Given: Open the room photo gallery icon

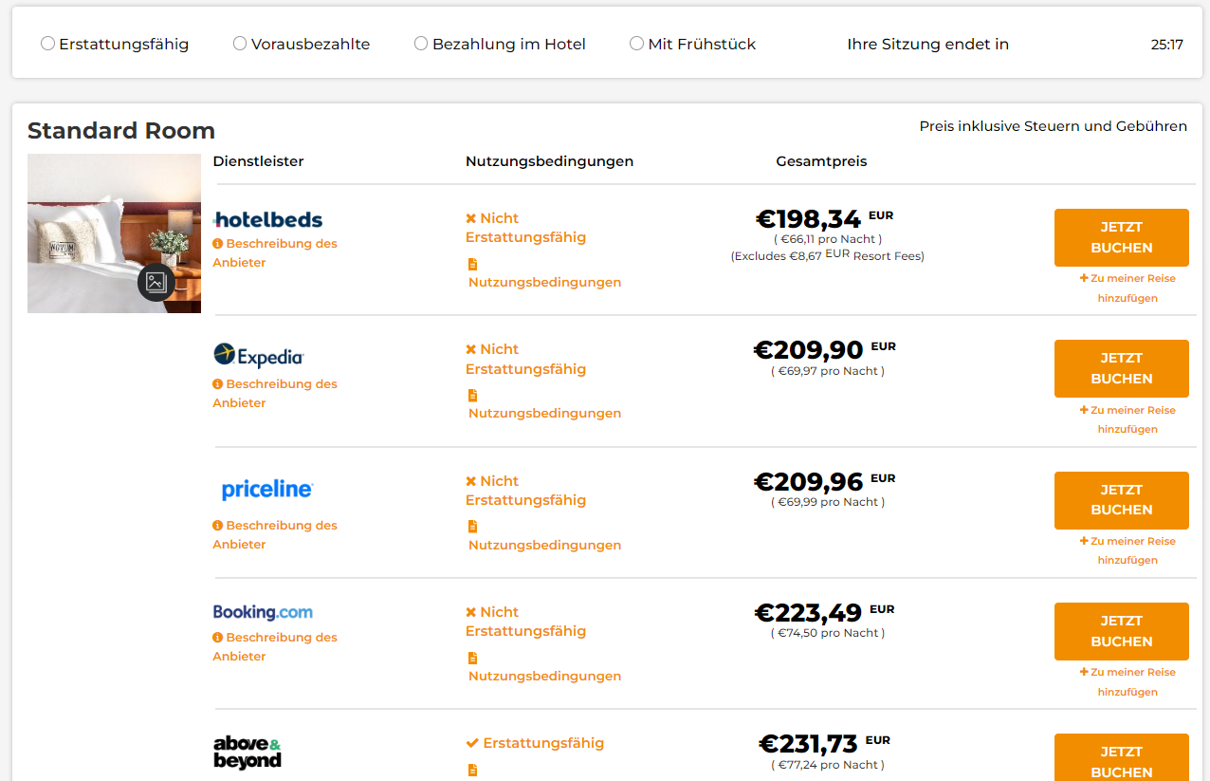Looking at the screenshot, I should [x=156, y=282].
